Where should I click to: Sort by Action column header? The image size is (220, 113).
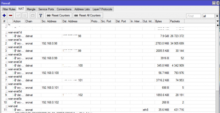pyautogui.click(x=19, y=21)
